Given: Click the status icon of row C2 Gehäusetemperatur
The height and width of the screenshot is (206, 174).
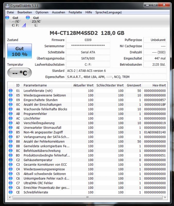Looking at the screenshot, I should pos(11,160).
